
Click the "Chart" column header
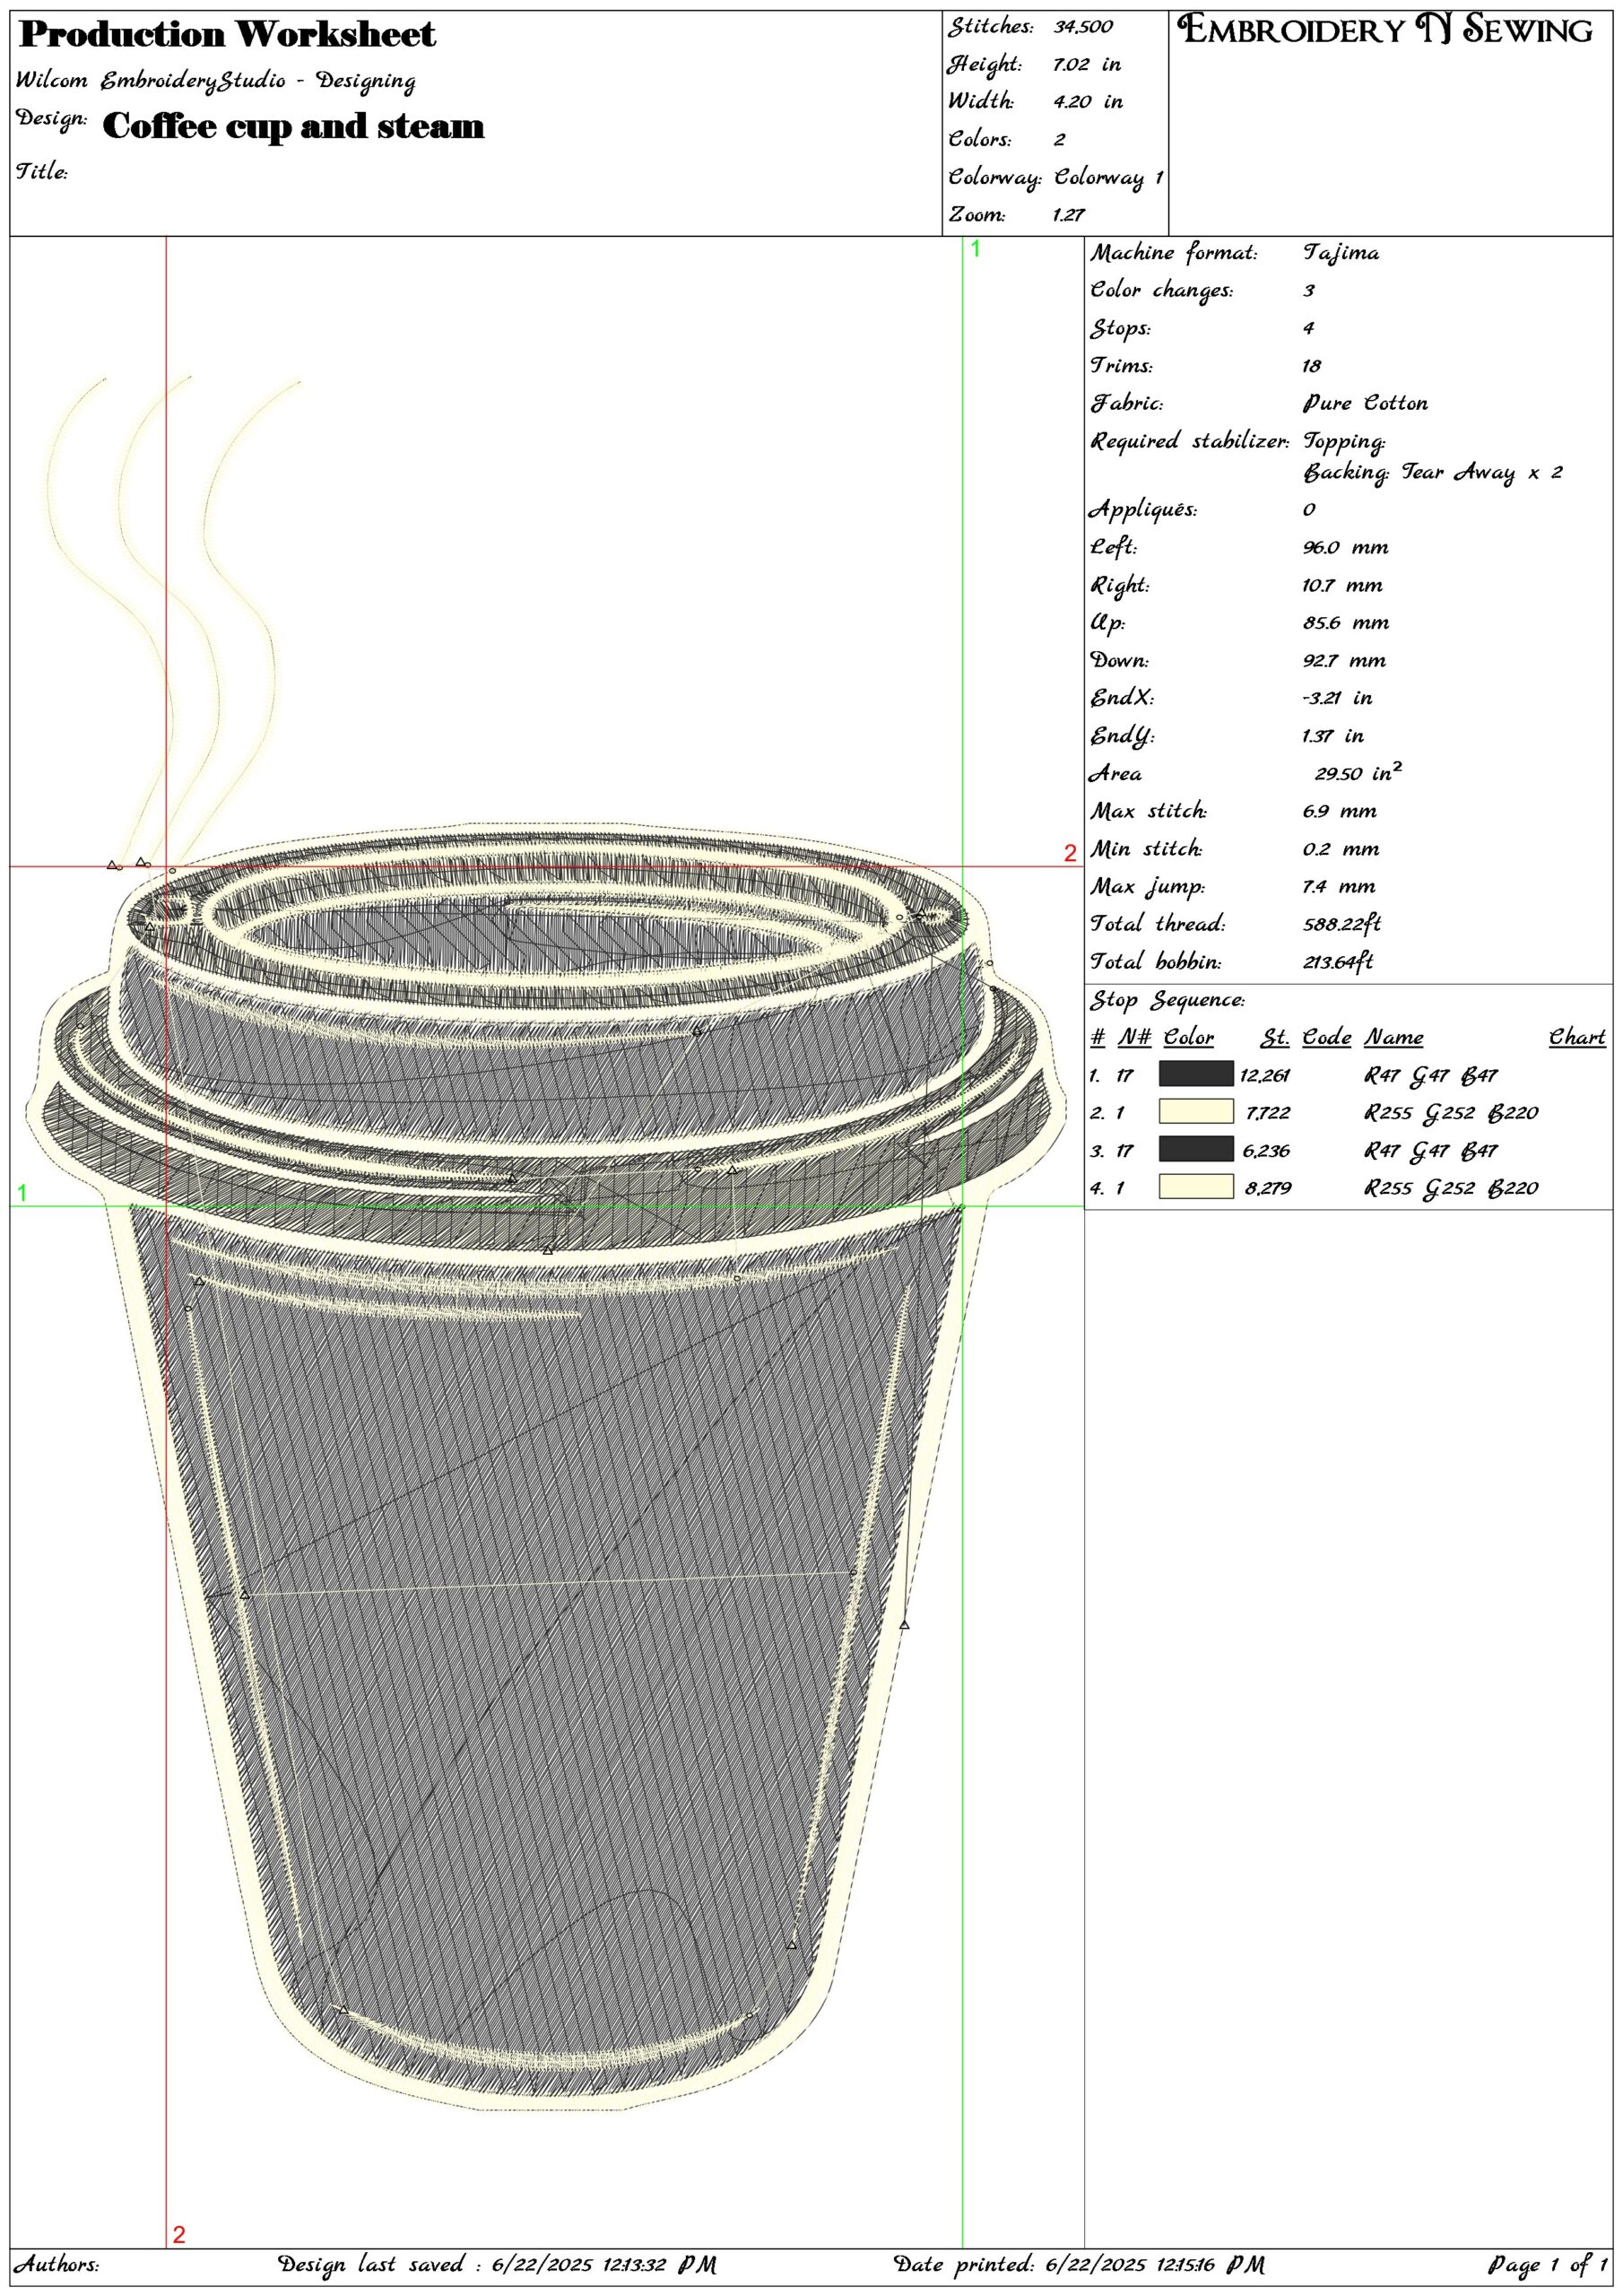1577,1037
